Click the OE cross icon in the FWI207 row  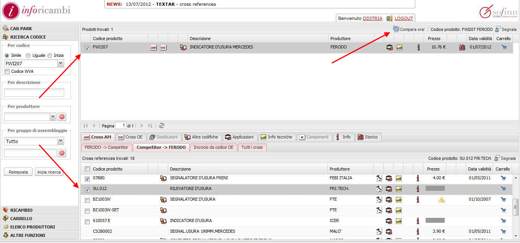(x=163, y=48)
